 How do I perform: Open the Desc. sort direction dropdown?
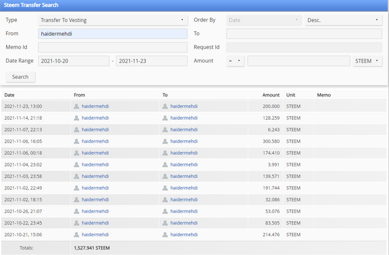(x=343, y=20)
